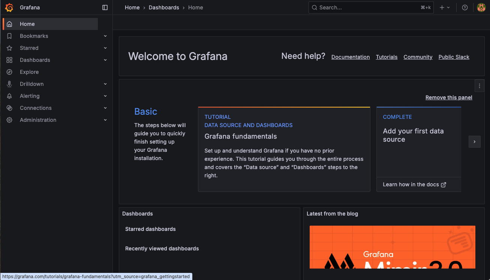The width and height of the screenshot is (490, 280).
Task: Select Drilldown in the sidebar
Action: (31, 84)
